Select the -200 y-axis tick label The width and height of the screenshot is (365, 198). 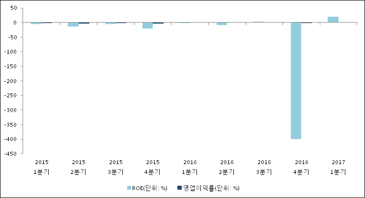click(x=11, y=81)
